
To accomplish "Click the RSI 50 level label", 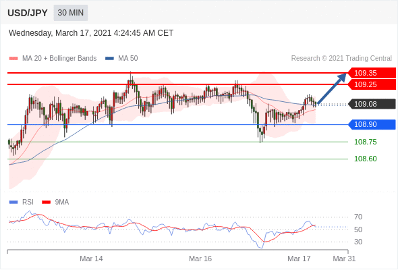I will coord(358,230).
